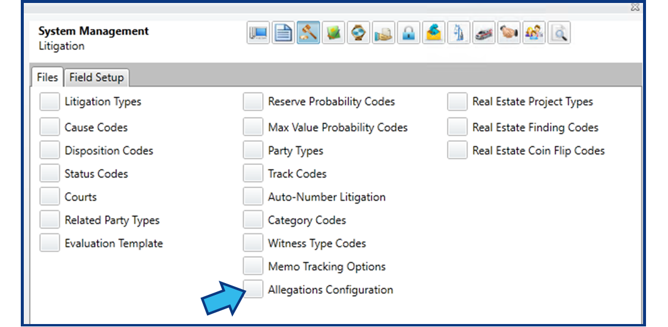Open the Courts button
The width and height of the screenshot is (668, 327).
coord(49,197)
